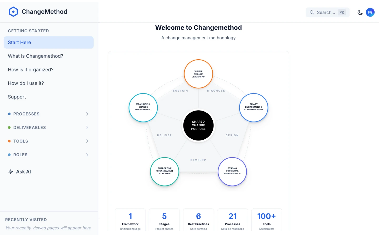Click the orange dot beside TOOLS

point(9,141)
